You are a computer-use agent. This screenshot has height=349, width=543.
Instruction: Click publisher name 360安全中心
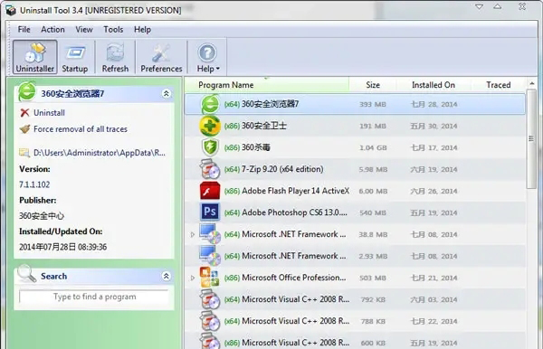[42, 216]
